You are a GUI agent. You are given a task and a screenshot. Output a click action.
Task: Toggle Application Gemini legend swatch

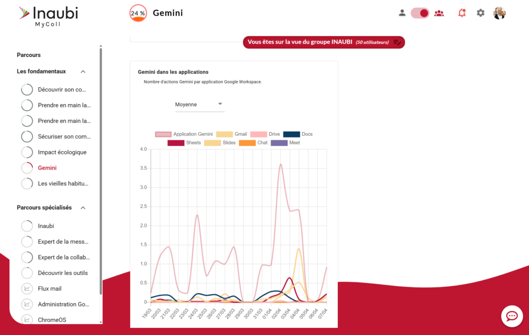pyautogui.click(x=163, y=134)
